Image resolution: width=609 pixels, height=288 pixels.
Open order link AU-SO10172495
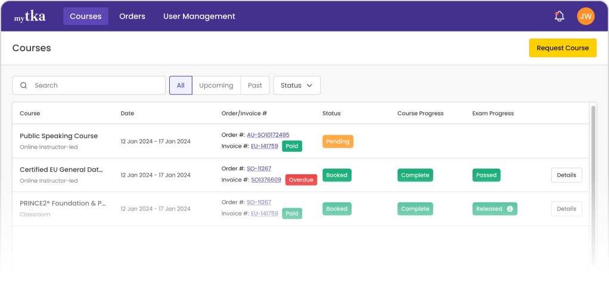[268, 135]
